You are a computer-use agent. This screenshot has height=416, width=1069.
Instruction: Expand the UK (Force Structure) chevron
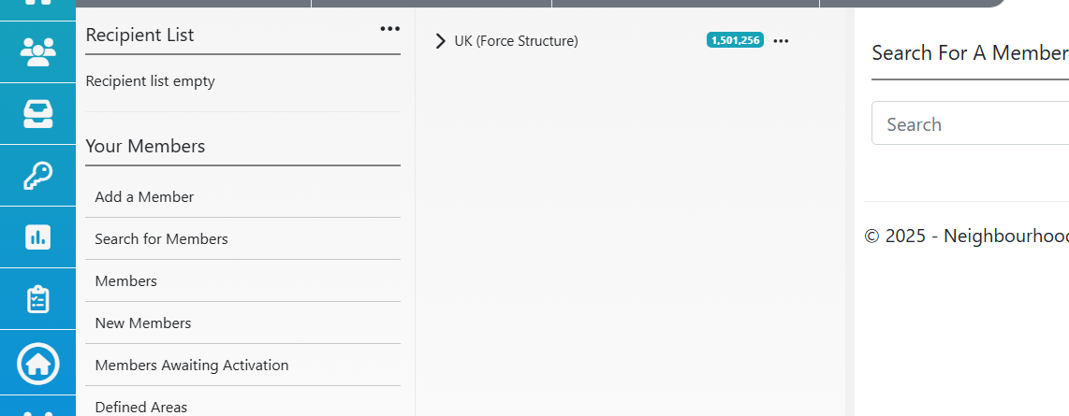(x=440, y=41)
